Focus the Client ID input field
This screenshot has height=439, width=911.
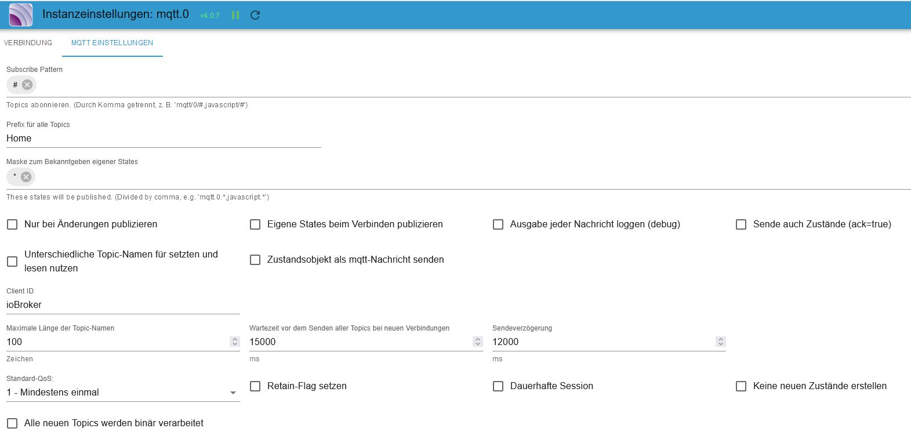(122, 305)
